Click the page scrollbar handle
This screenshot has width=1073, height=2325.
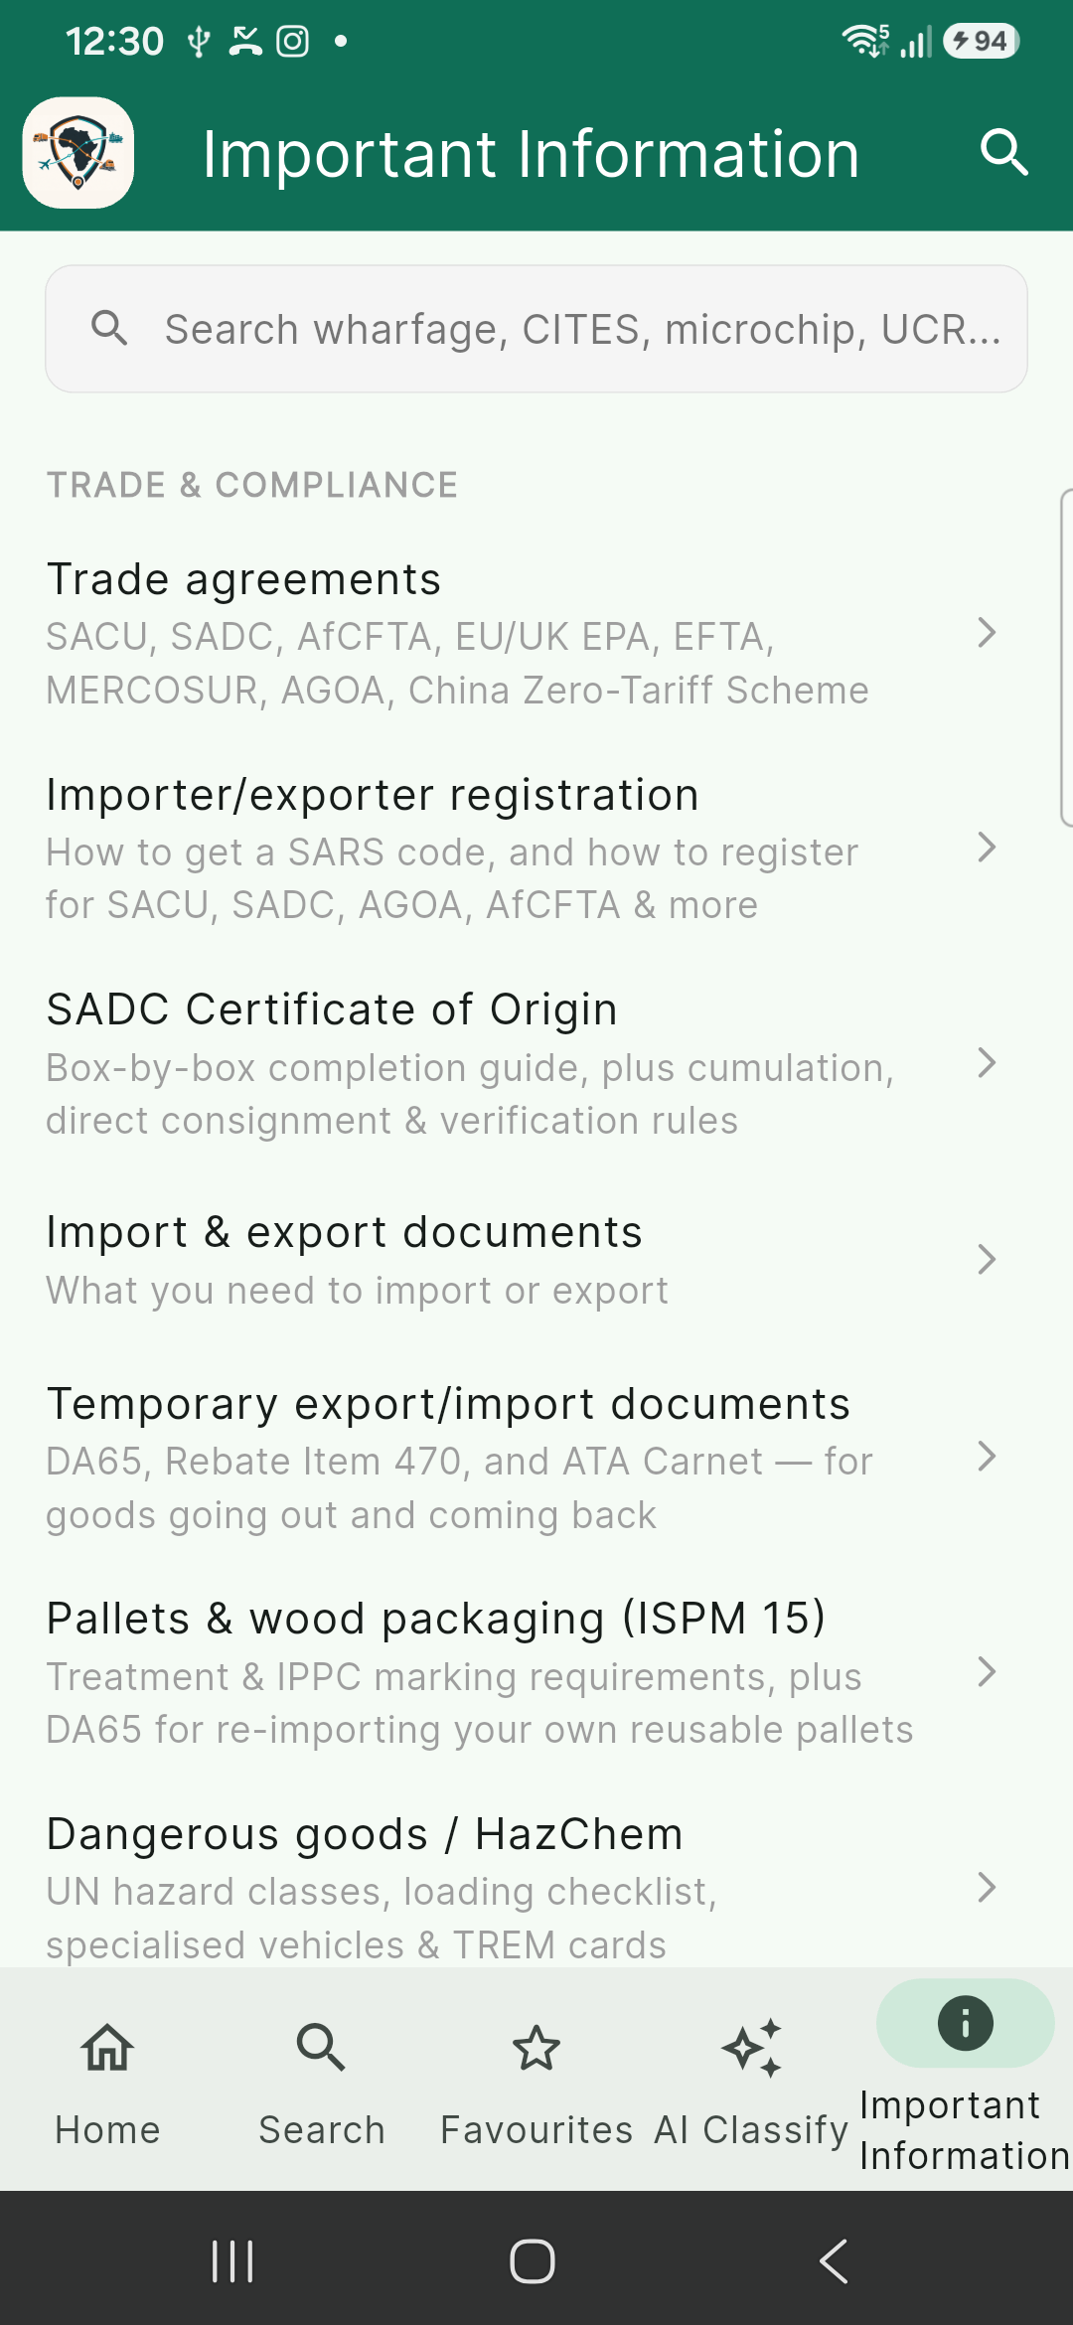(x=1066, y=658)
